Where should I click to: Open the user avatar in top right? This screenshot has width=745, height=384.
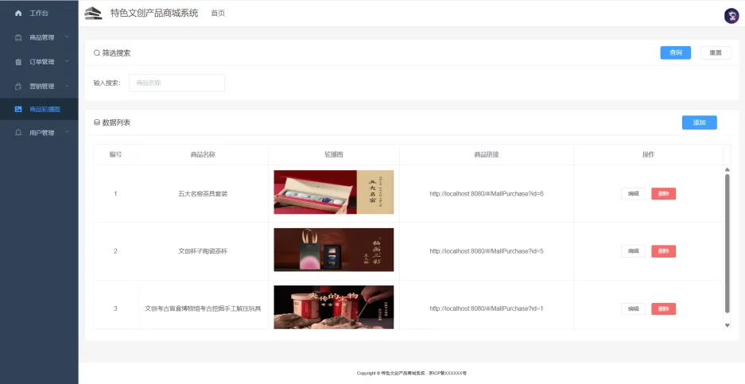(731, 16)
